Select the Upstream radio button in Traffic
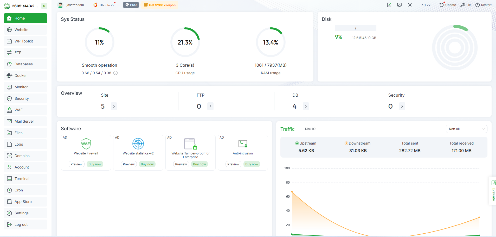 point(297,143)
